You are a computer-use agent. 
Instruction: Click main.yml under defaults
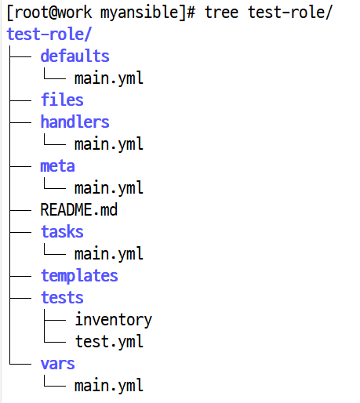coord(109,78)
